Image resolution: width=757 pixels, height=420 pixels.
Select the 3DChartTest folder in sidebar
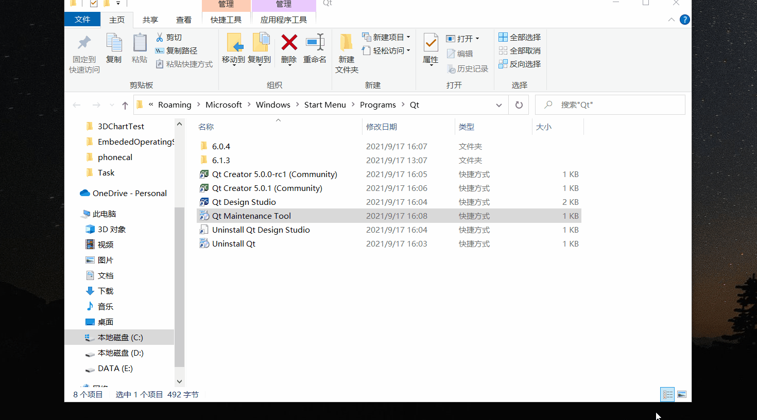tap(115, 126)
